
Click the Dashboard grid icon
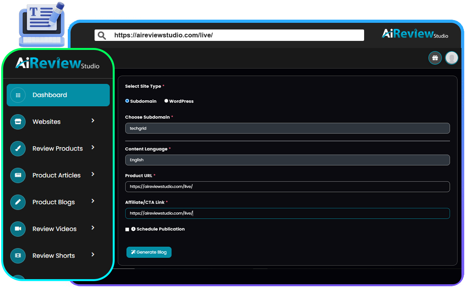click(x=18, y=95)
